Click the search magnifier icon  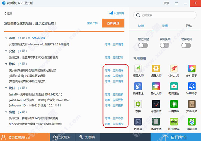(138, 15)
